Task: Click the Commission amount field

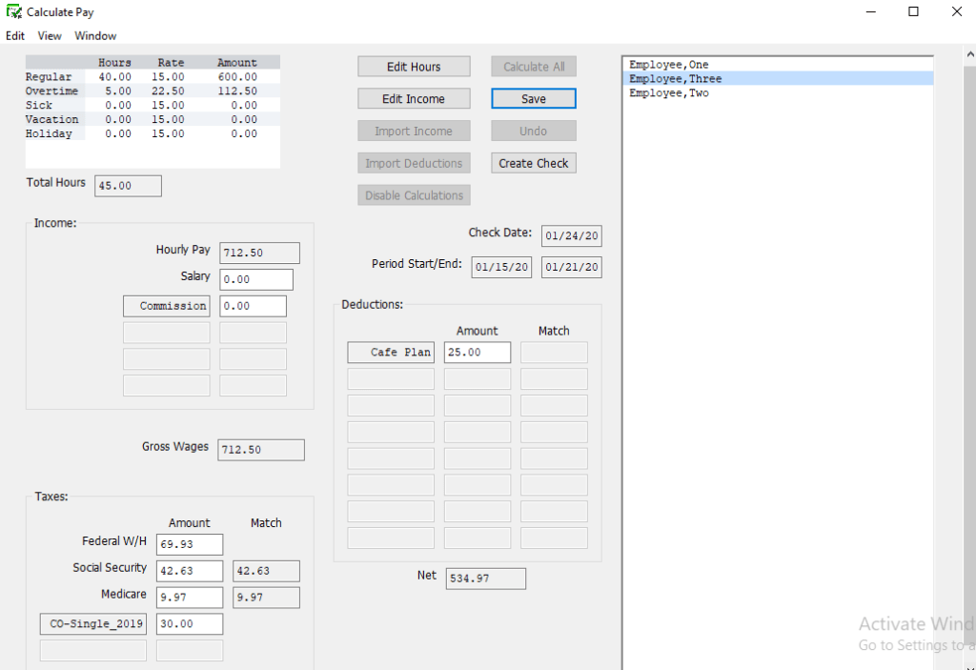Action: coord(253,306)
